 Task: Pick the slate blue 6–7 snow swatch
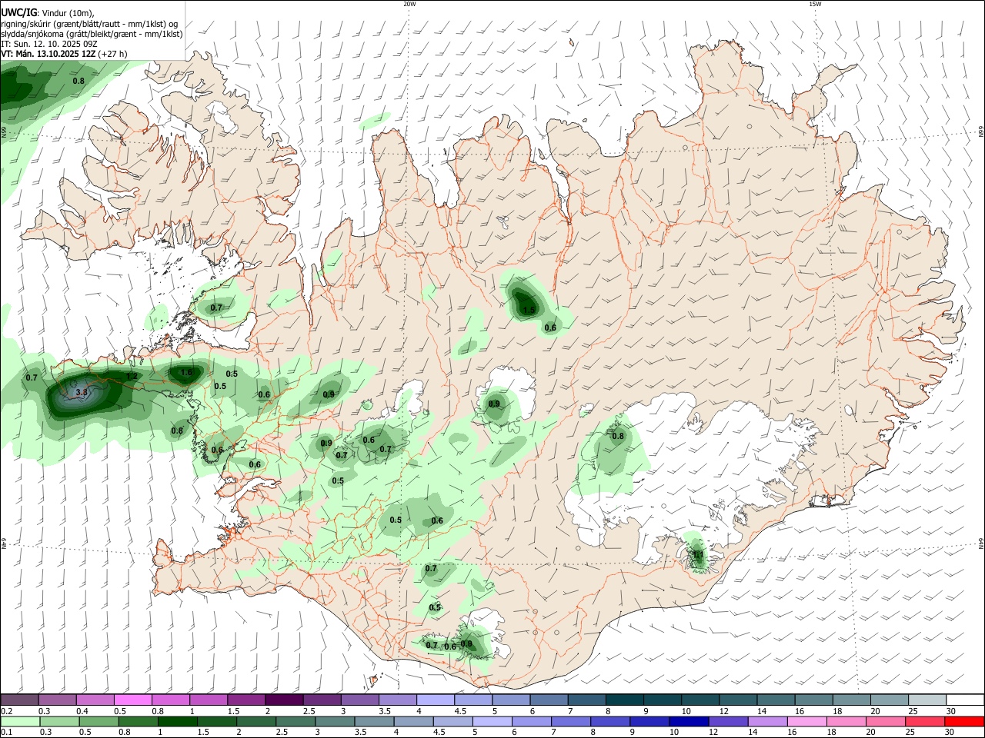coord(548,700)
